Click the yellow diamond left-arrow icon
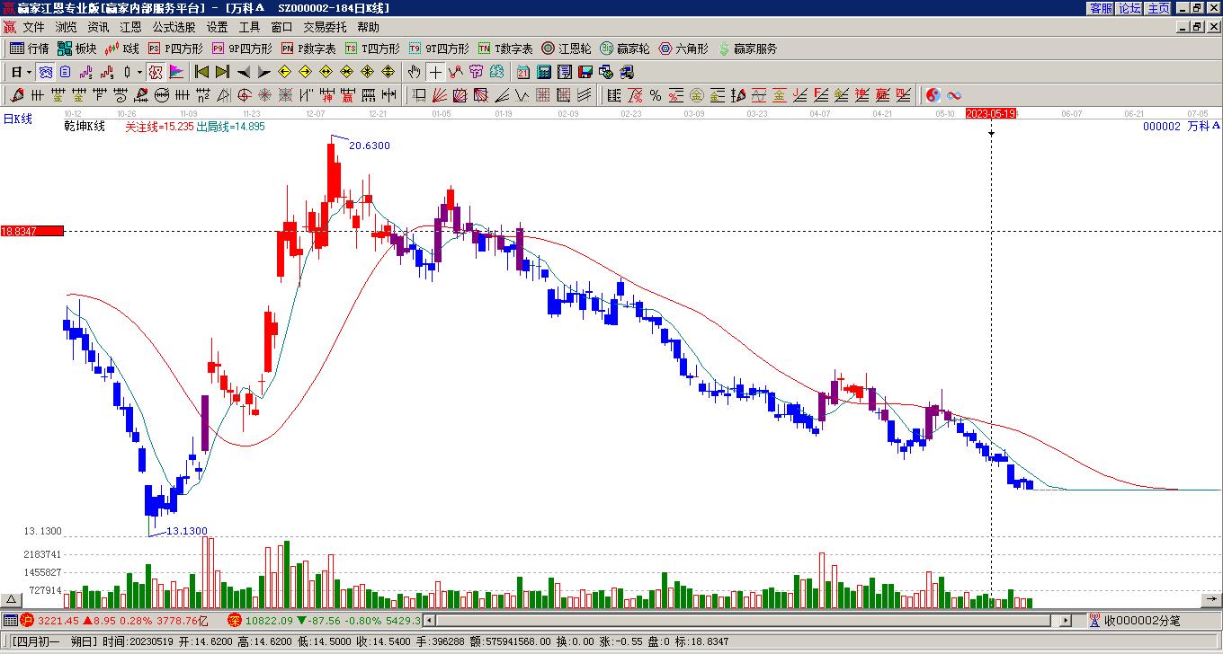 [284, 72]
